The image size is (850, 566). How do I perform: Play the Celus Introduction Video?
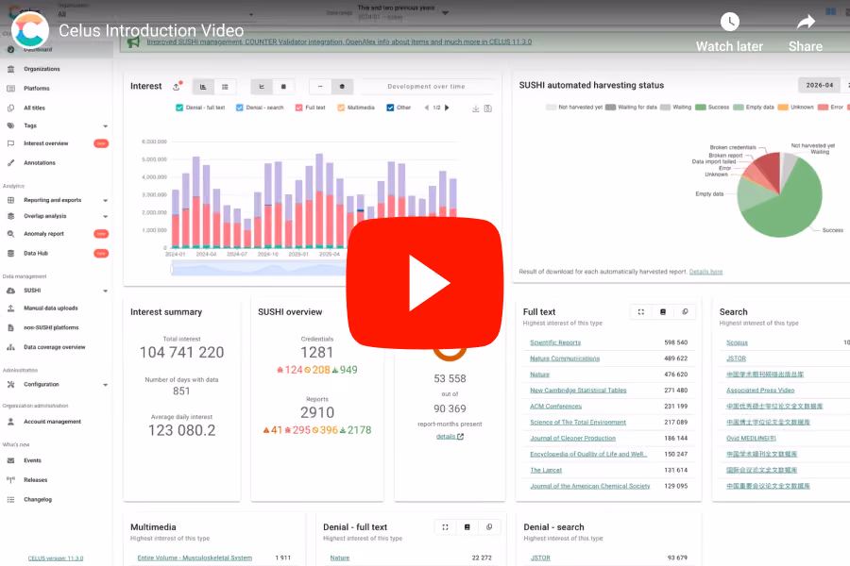(x=425, y=283)
